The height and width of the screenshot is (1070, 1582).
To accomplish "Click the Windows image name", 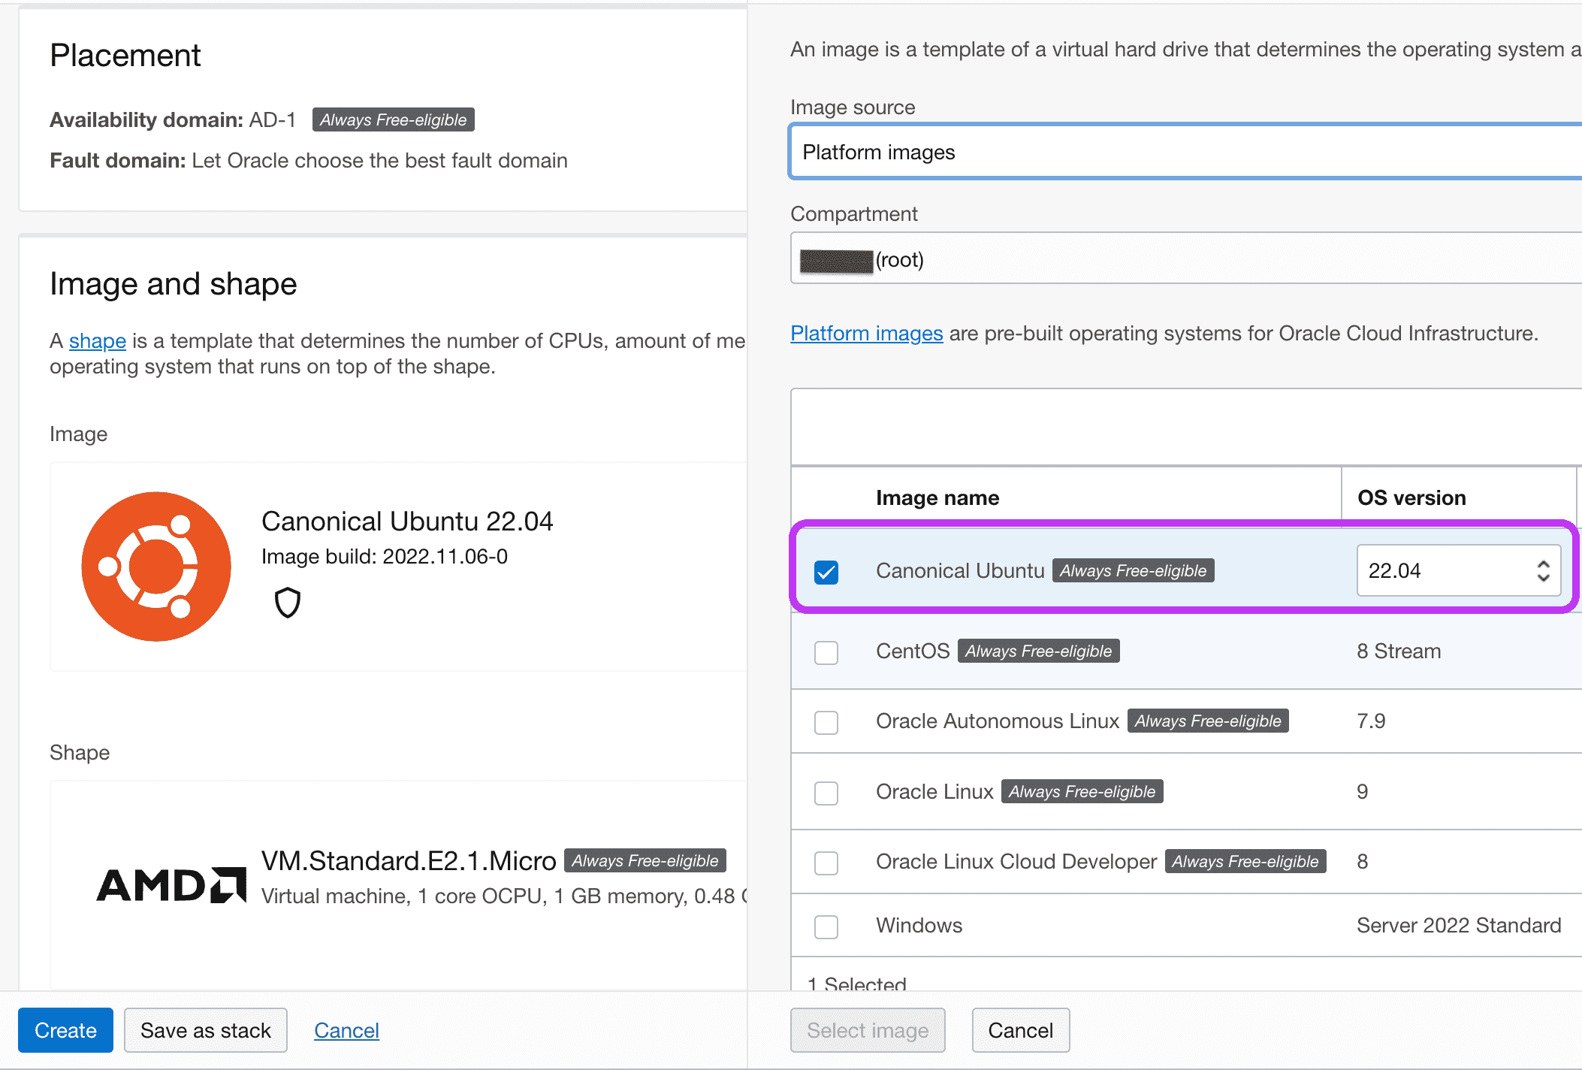I will (x=919, y=925).
